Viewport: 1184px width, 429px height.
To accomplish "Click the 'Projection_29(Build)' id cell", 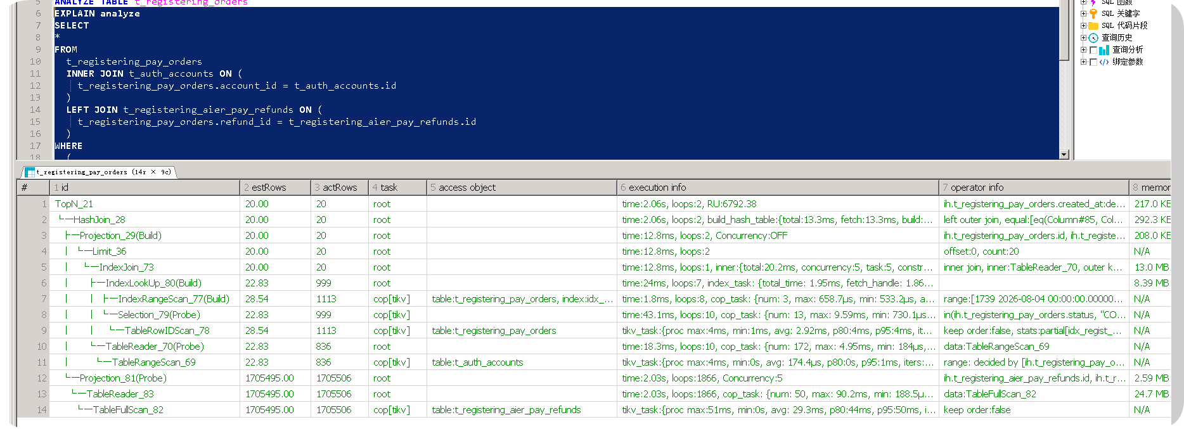I will [145, 236].
